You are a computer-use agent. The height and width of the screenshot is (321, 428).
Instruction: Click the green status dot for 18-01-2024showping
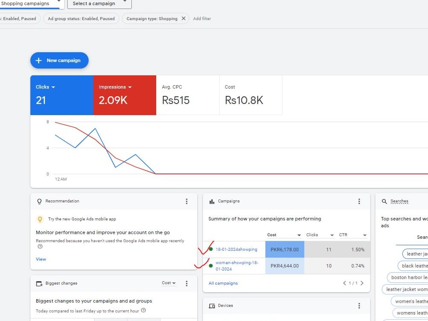pyautogui.click(x=211, y=249)
